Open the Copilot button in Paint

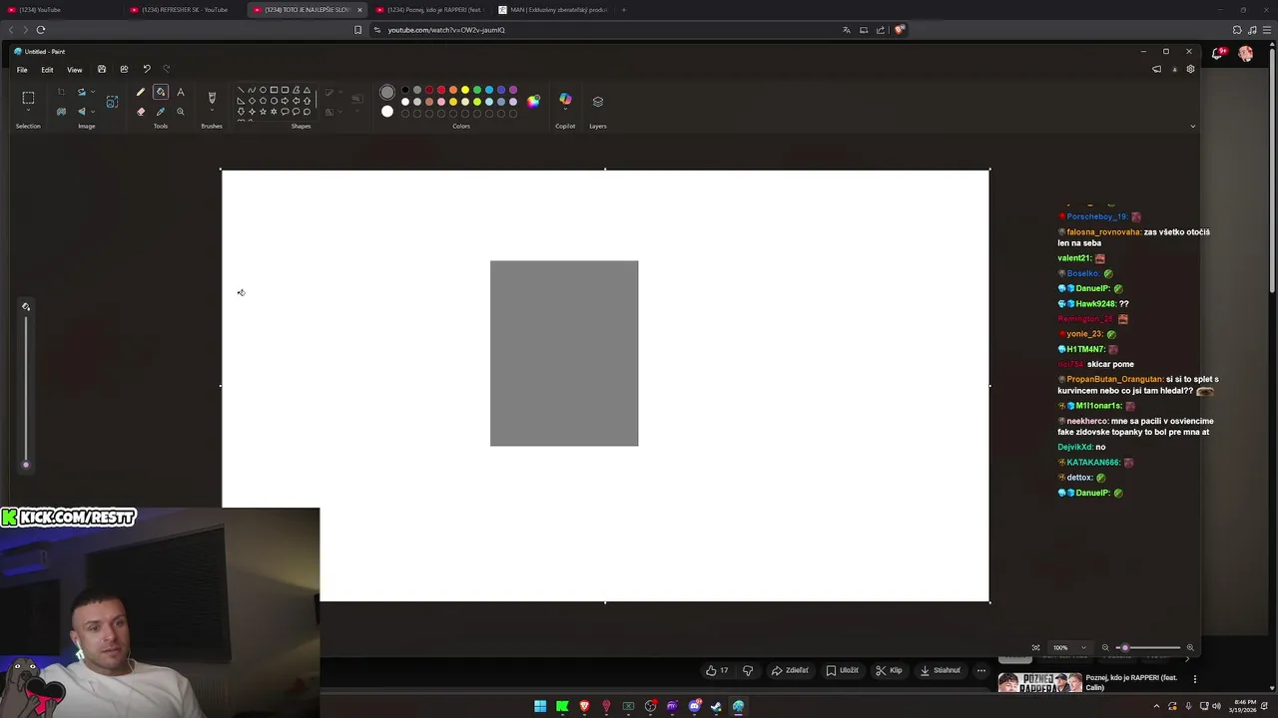(x=565, y=98)
